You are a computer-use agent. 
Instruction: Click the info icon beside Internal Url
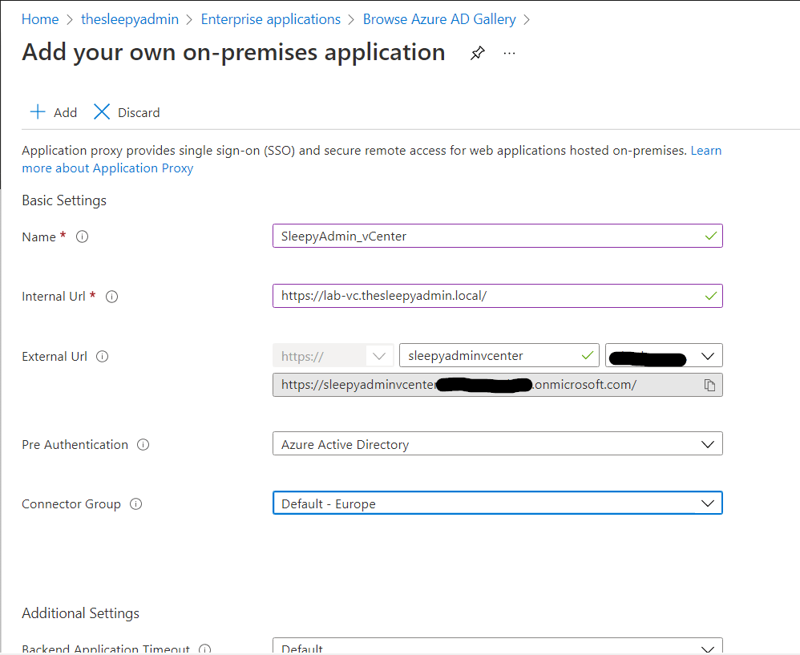(112, 297)
